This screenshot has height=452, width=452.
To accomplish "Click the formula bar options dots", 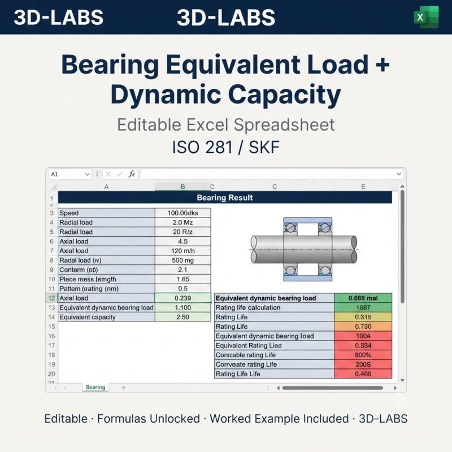I will click(97, 174).
